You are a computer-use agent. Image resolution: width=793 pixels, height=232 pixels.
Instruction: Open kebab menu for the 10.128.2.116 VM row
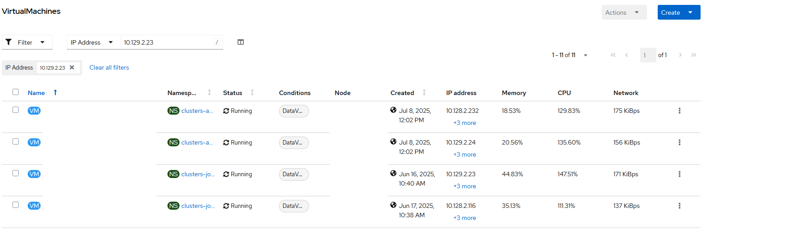click(679, 206)
